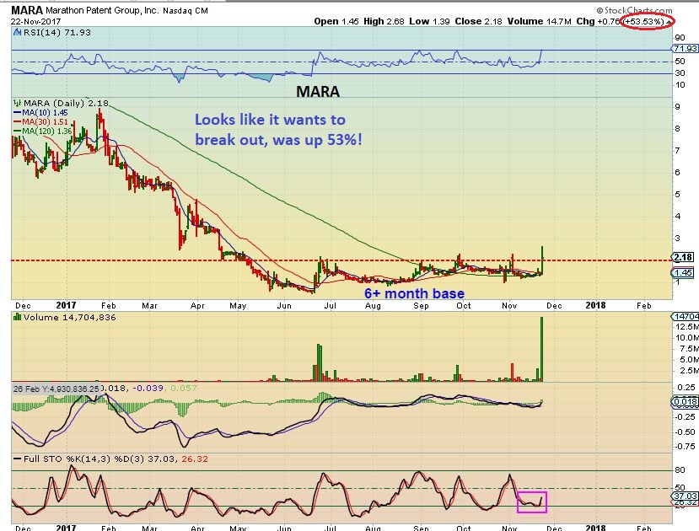Click the MA(120) 1.36 legend entry

pyautogui.click(x=47, y=131)
